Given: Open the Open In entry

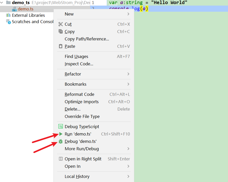Looking at the screenshot, I should pos(94,166).
